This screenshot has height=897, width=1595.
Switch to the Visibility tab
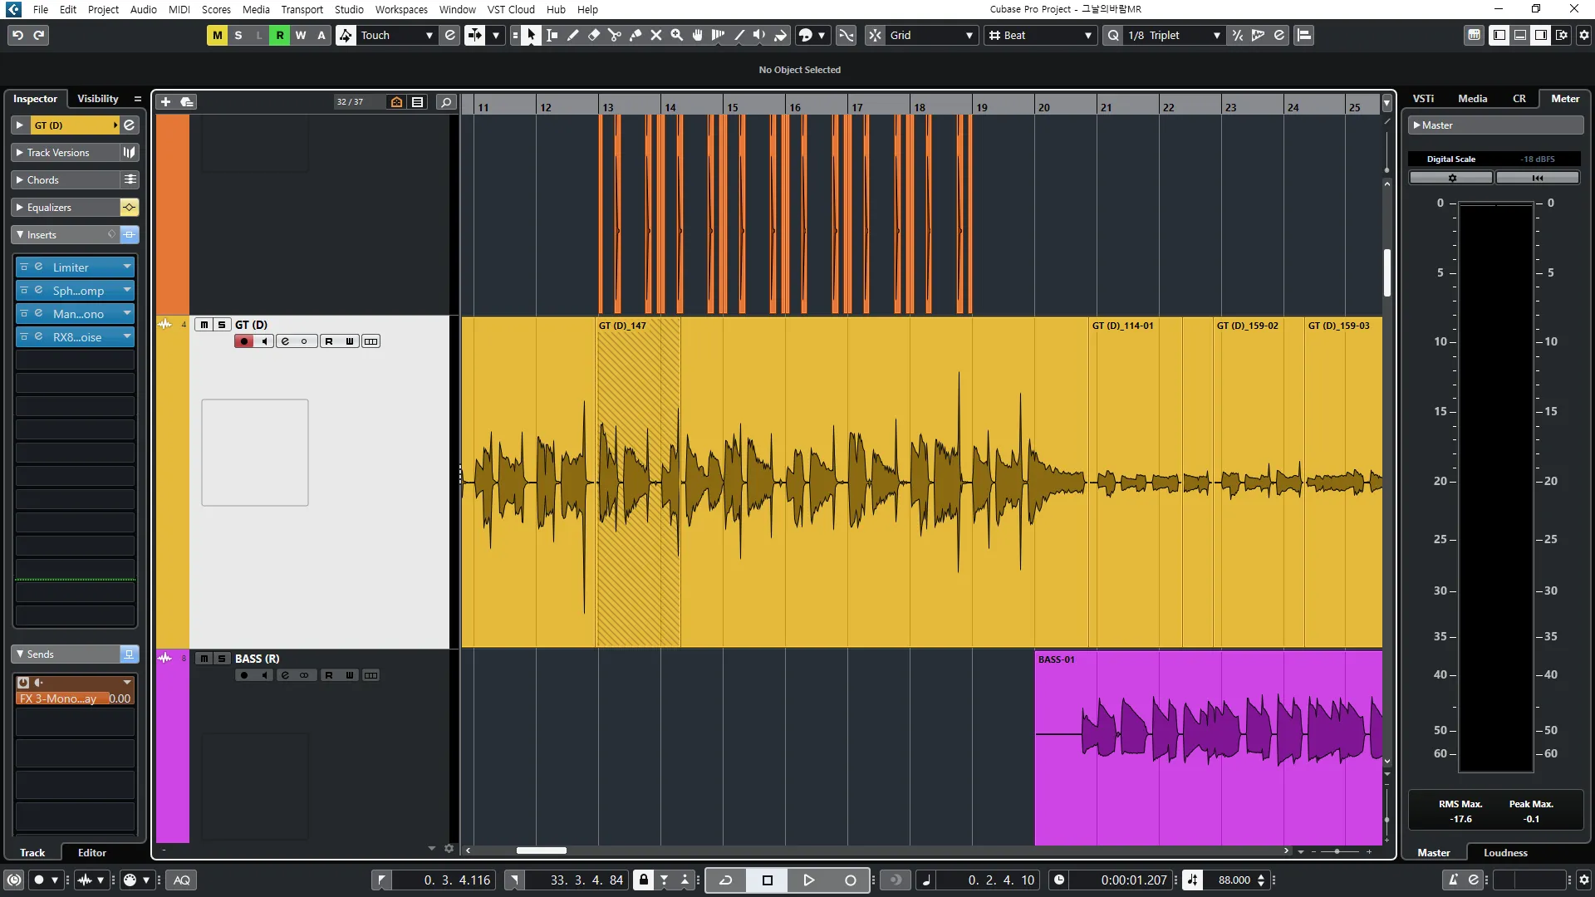click(x=98, y=98)
